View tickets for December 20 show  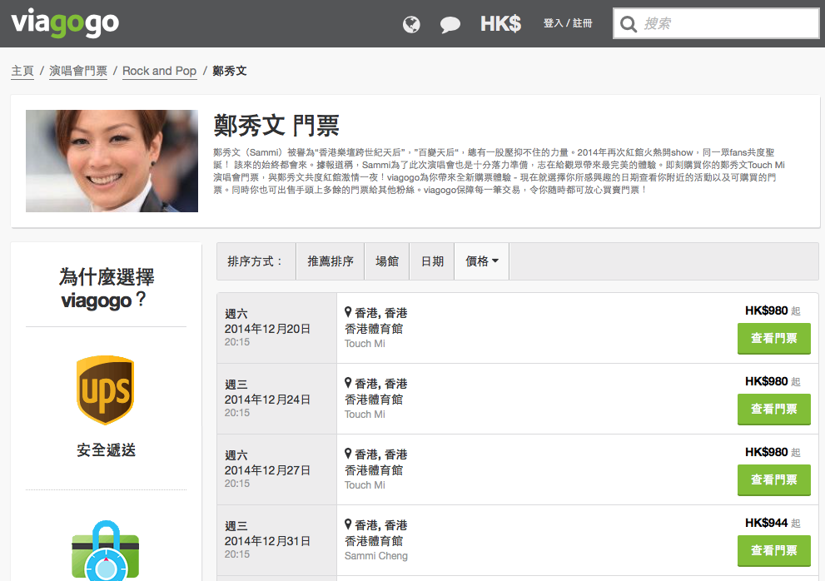coord(773,339)
